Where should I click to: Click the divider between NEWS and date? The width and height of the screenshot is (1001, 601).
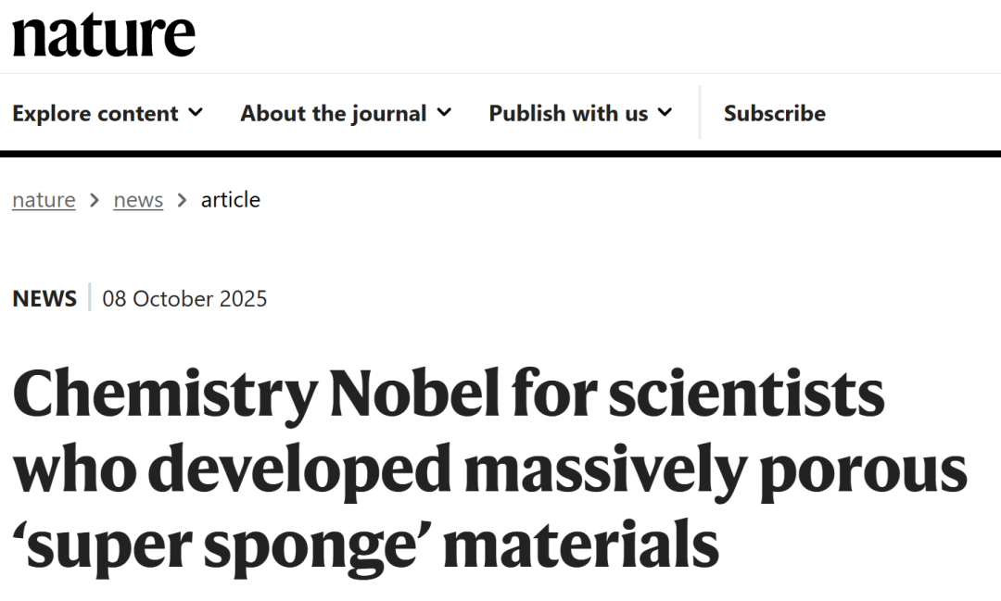tap(90, 298)
